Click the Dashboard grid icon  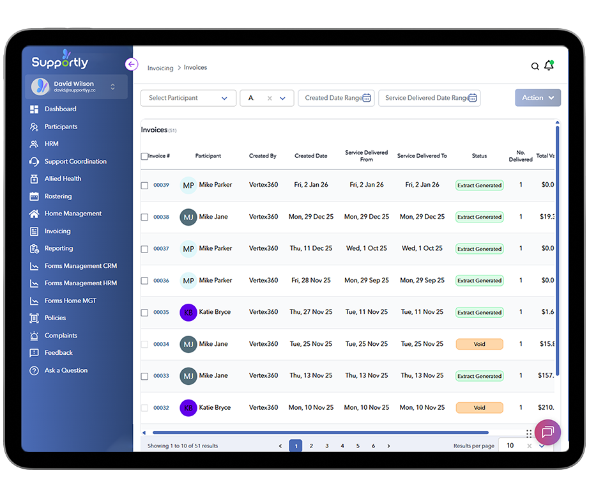(34, 109)
